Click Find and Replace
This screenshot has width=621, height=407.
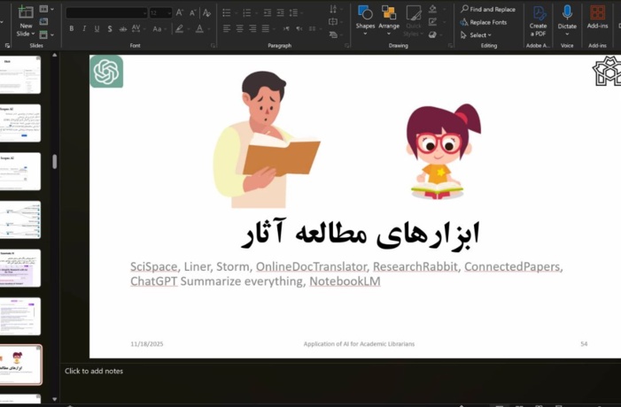488,9
